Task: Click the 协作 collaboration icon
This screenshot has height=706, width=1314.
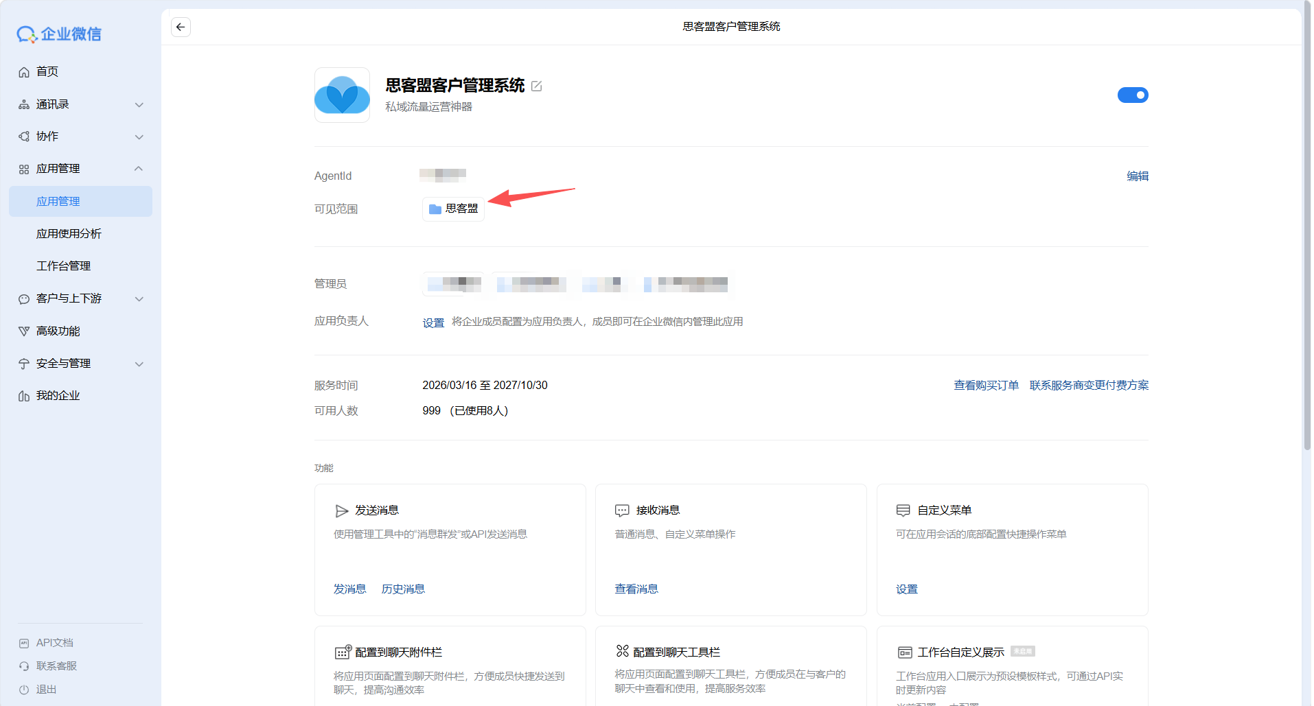Action: pos(24,137)
